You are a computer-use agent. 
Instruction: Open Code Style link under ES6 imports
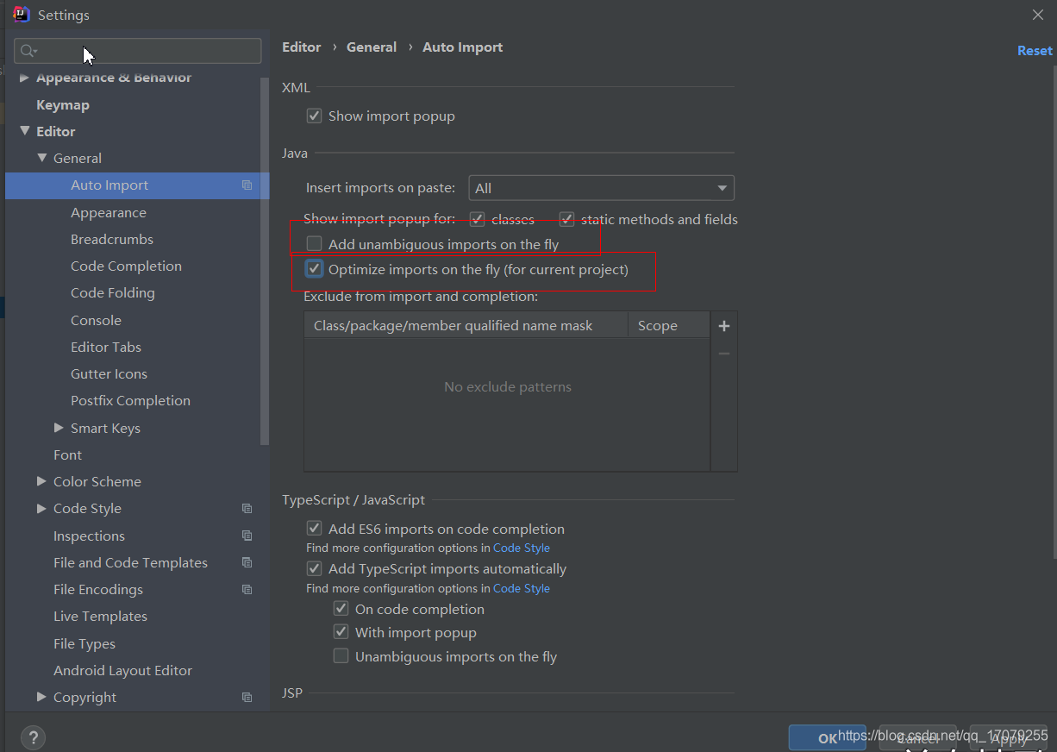(x=522, y=548)
